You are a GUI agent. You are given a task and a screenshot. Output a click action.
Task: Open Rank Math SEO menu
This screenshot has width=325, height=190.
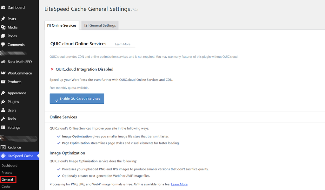19,62
